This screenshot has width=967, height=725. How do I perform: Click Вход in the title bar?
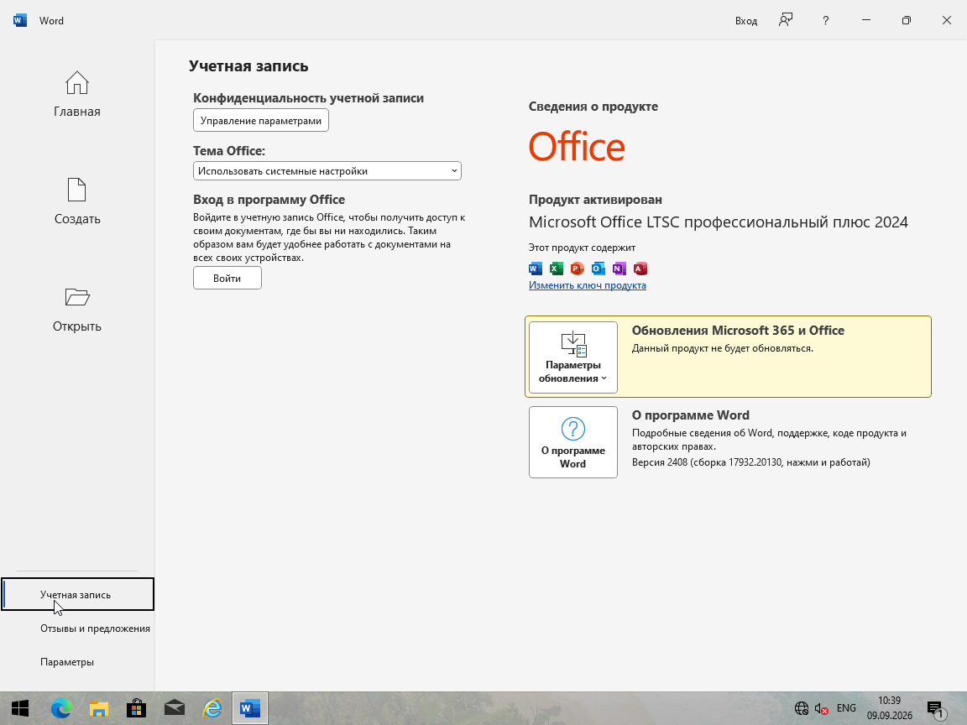point(745,21)
